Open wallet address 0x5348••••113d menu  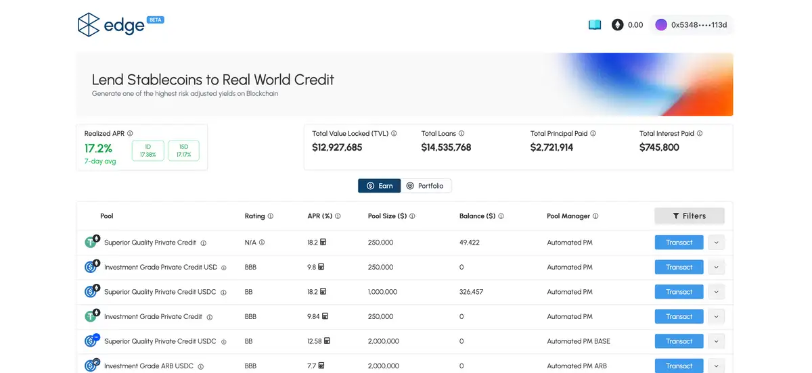point(692,25)
